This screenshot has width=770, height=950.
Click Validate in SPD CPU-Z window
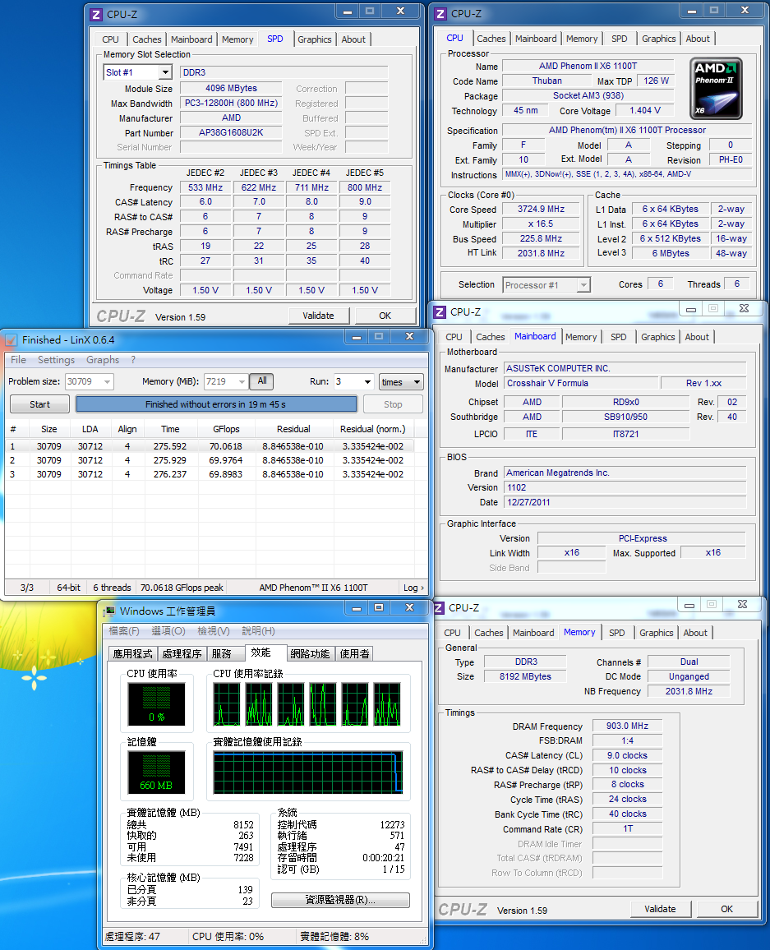click(318, 316)
